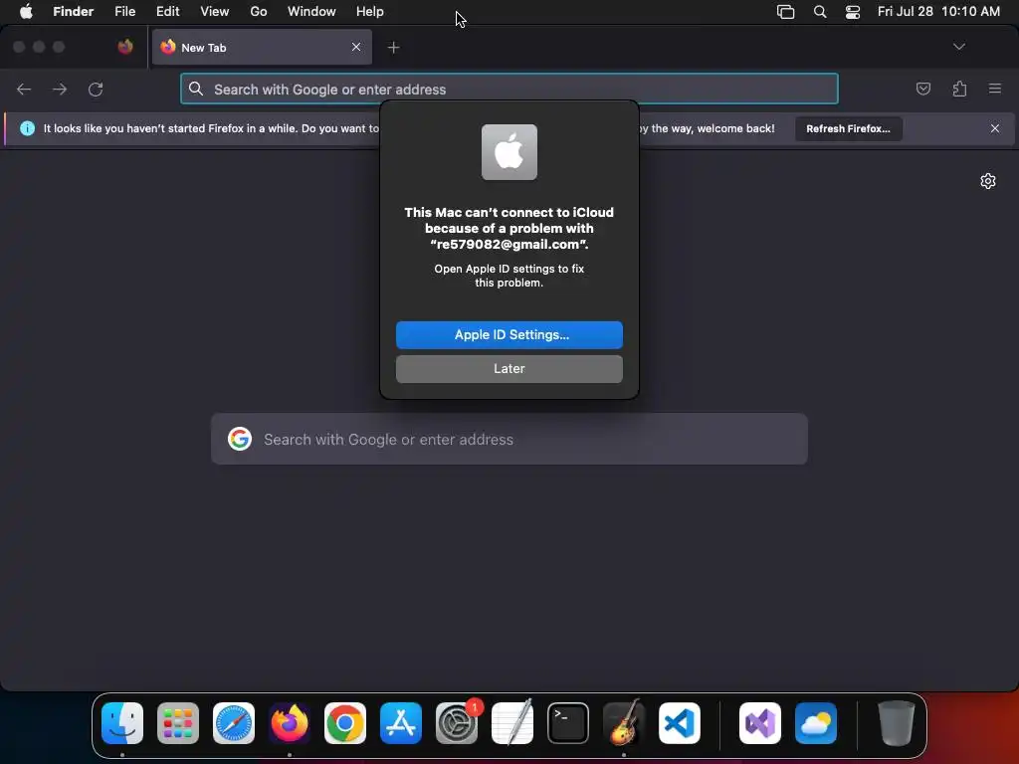
Task: Open the Go menu
Action: point(259,12)
